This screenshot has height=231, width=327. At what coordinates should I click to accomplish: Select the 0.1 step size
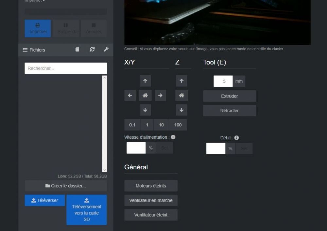click(x=132, y=125)
